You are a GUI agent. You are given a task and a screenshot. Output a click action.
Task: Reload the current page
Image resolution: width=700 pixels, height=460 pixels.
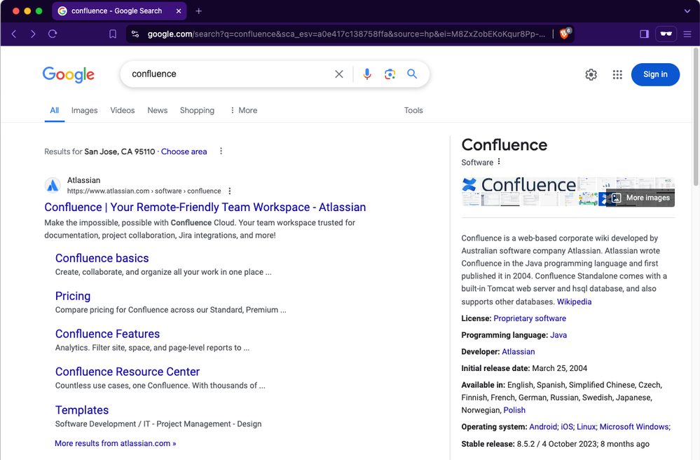(x=53, y=34)
